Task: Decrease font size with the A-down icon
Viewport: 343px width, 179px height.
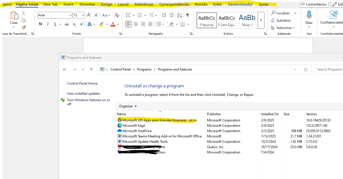Action: (x=97, y=15)
